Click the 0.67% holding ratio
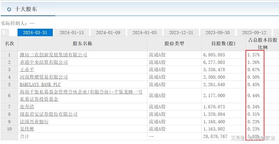This screenshot has height=144, width=279. click(253, 70)
